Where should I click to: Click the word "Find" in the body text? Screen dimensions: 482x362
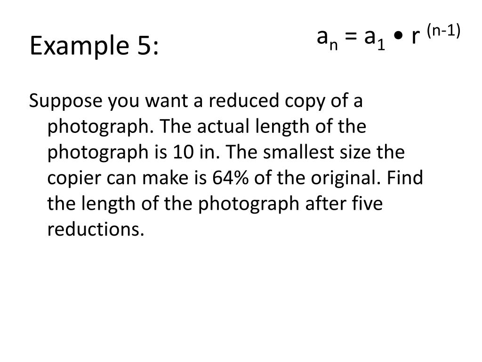(407, 178)
